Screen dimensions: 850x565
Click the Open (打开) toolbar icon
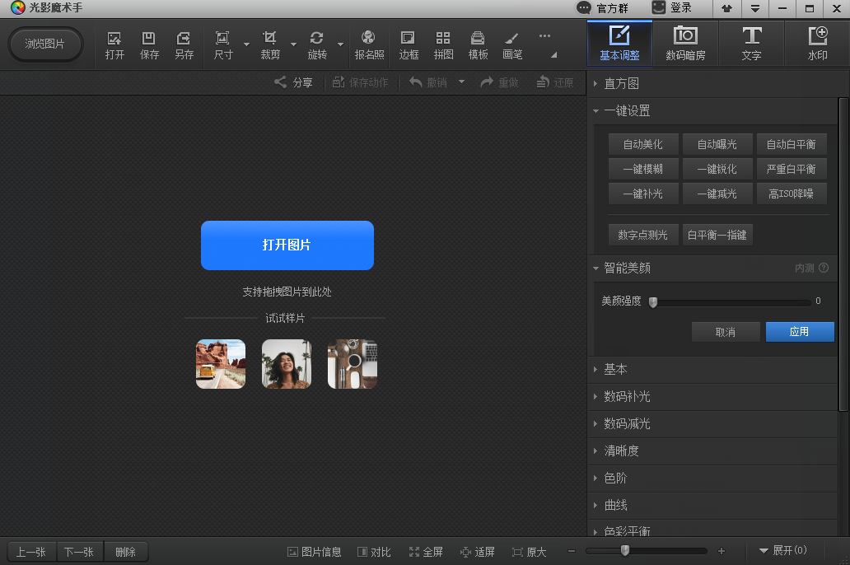pyautogui.click(x=114, y=44)
